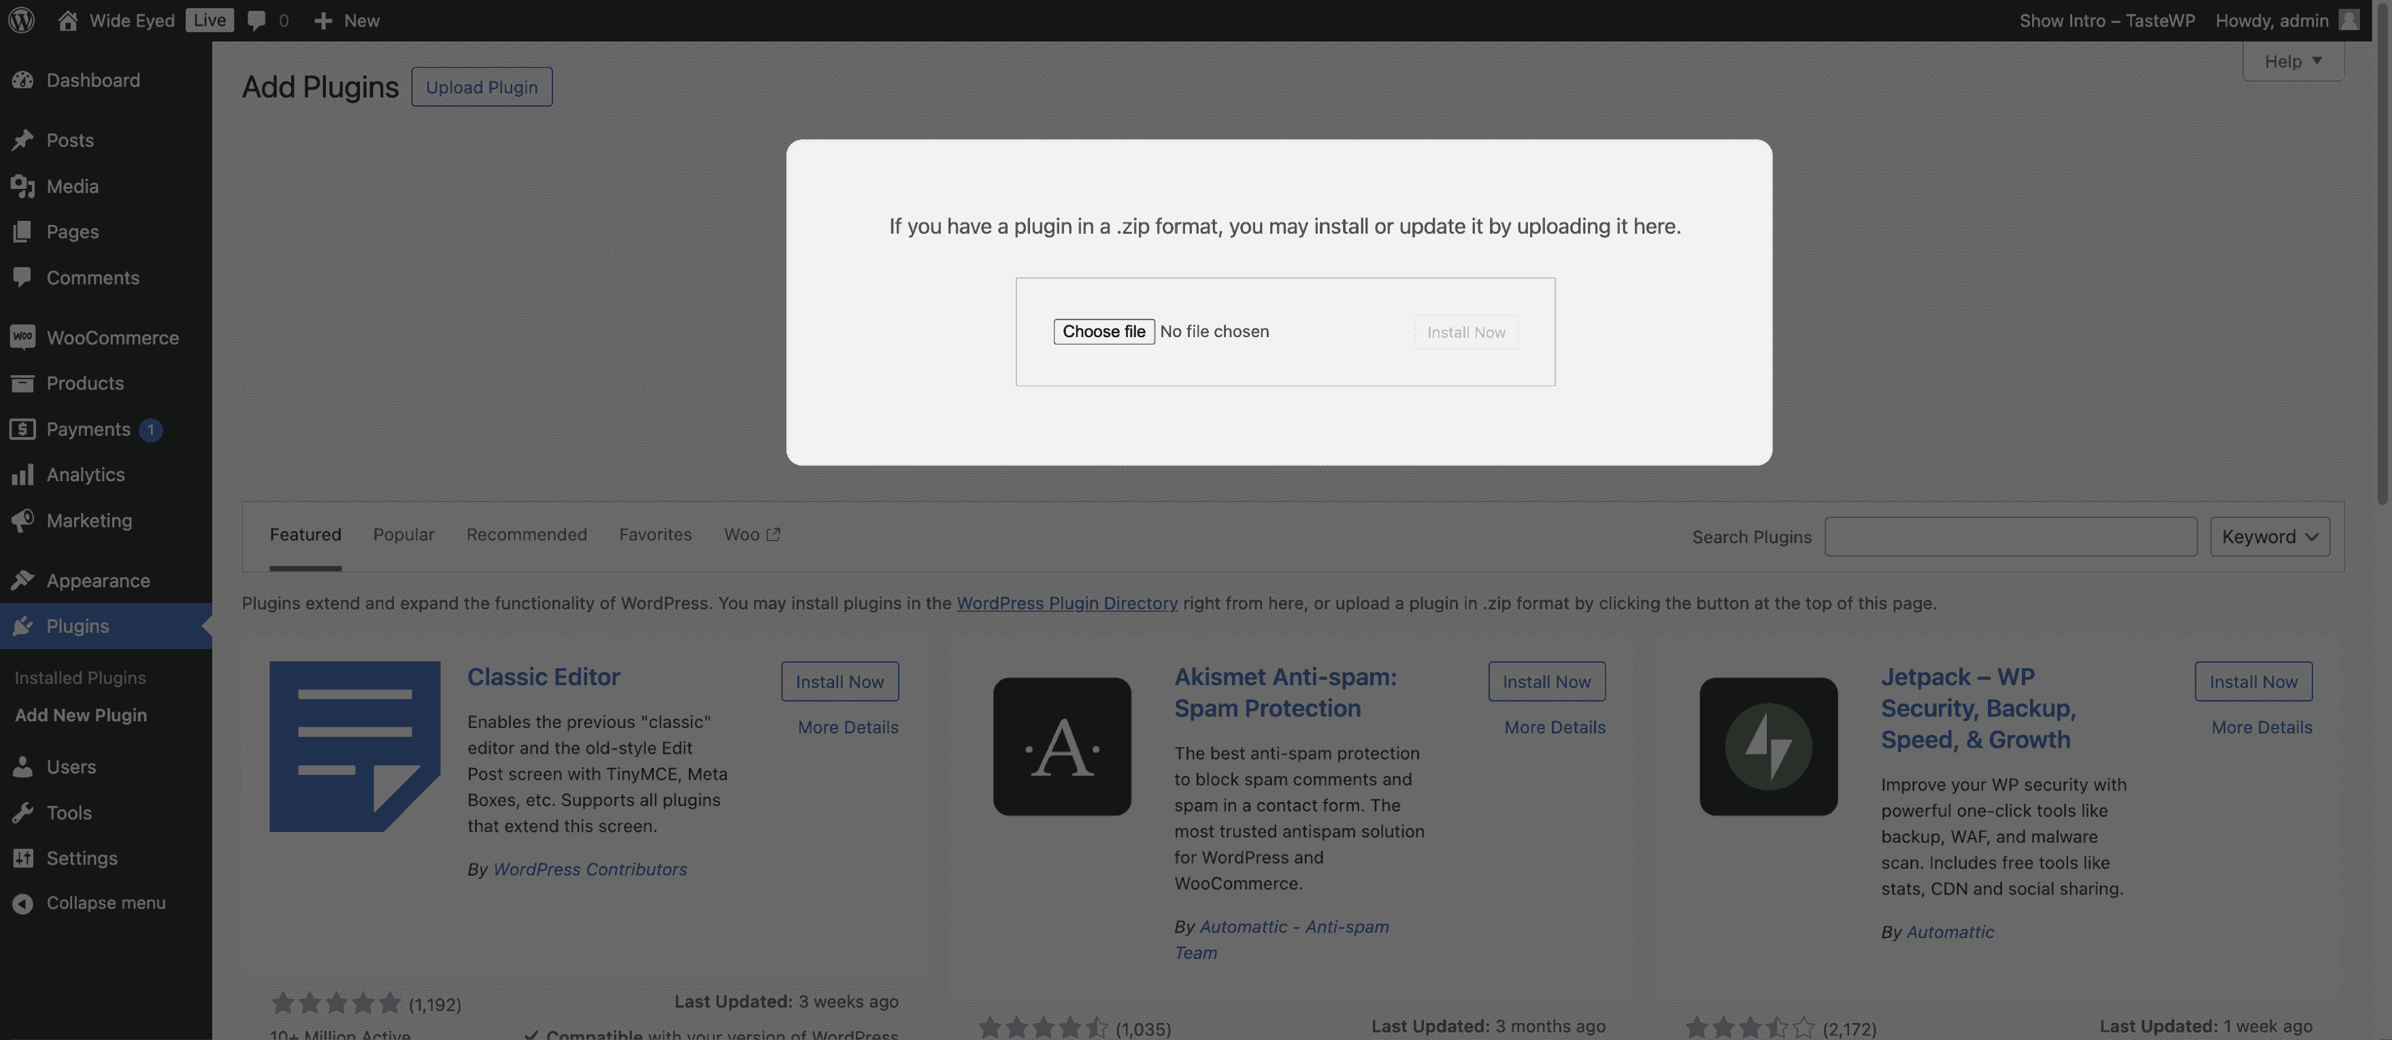Switch to the Favorites tab

pyautogui.click(x=654, y=534)
